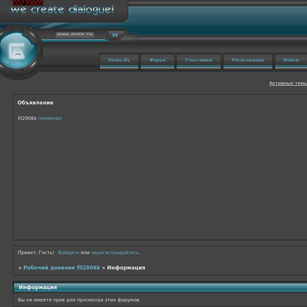The image size is (307, 307).
Task: Click the зарегистрируйтесь registration link
Action: pyautogui.click(x=115, y=252)
